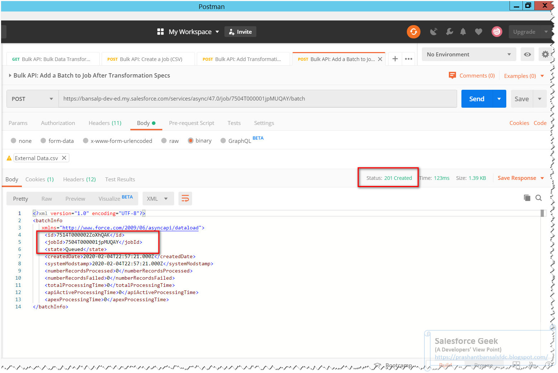Switch to Bulk Data Transfor... GET tab

pos(53,59)
